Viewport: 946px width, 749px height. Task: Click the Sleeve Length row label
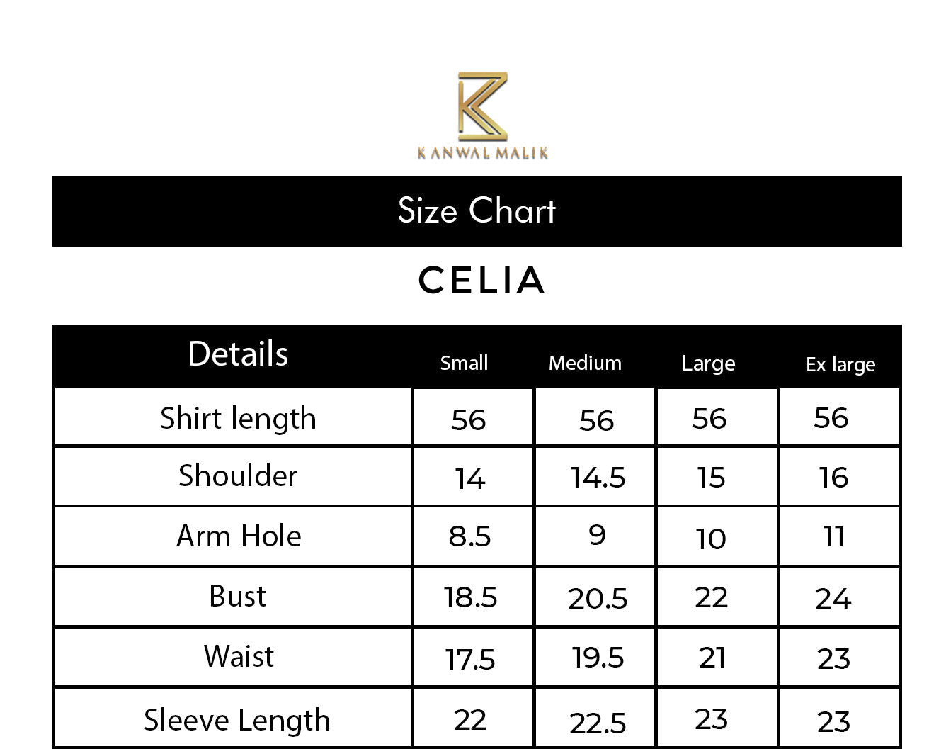[x=237, y=720]
